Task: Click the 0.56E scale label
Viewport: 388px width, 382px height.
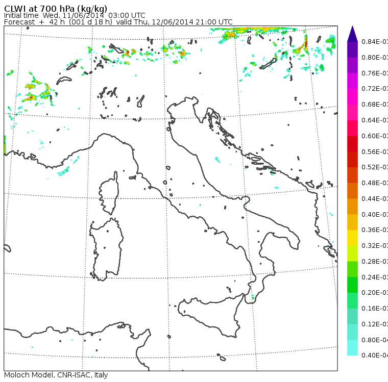Action: coord(375,151)
